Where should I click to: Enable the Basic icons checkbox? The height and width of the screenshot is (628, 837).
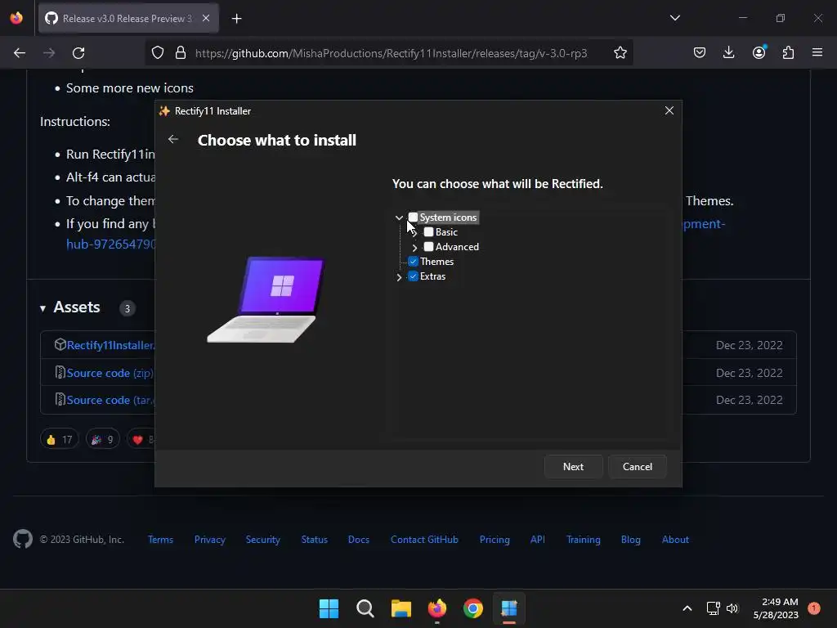(x=428, y=232)
